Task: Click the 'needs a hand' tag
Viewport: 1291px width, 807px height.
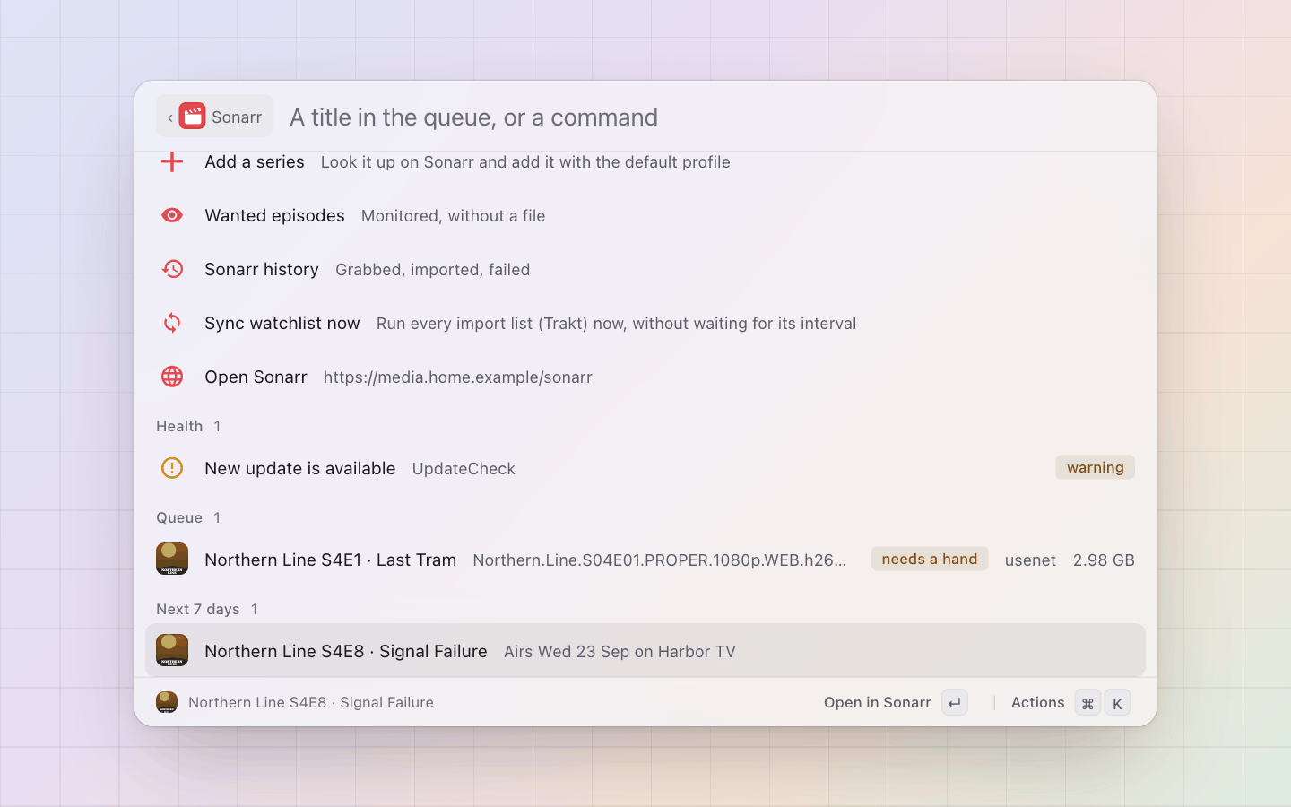Action: (x=930, y=559)
